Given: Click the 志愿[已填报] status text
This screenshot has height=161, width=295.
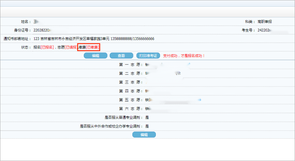Looking at the screenshot, I should click(x=67, y=47).
